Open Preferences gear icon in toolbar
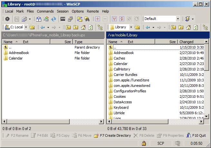 (7, 19)
